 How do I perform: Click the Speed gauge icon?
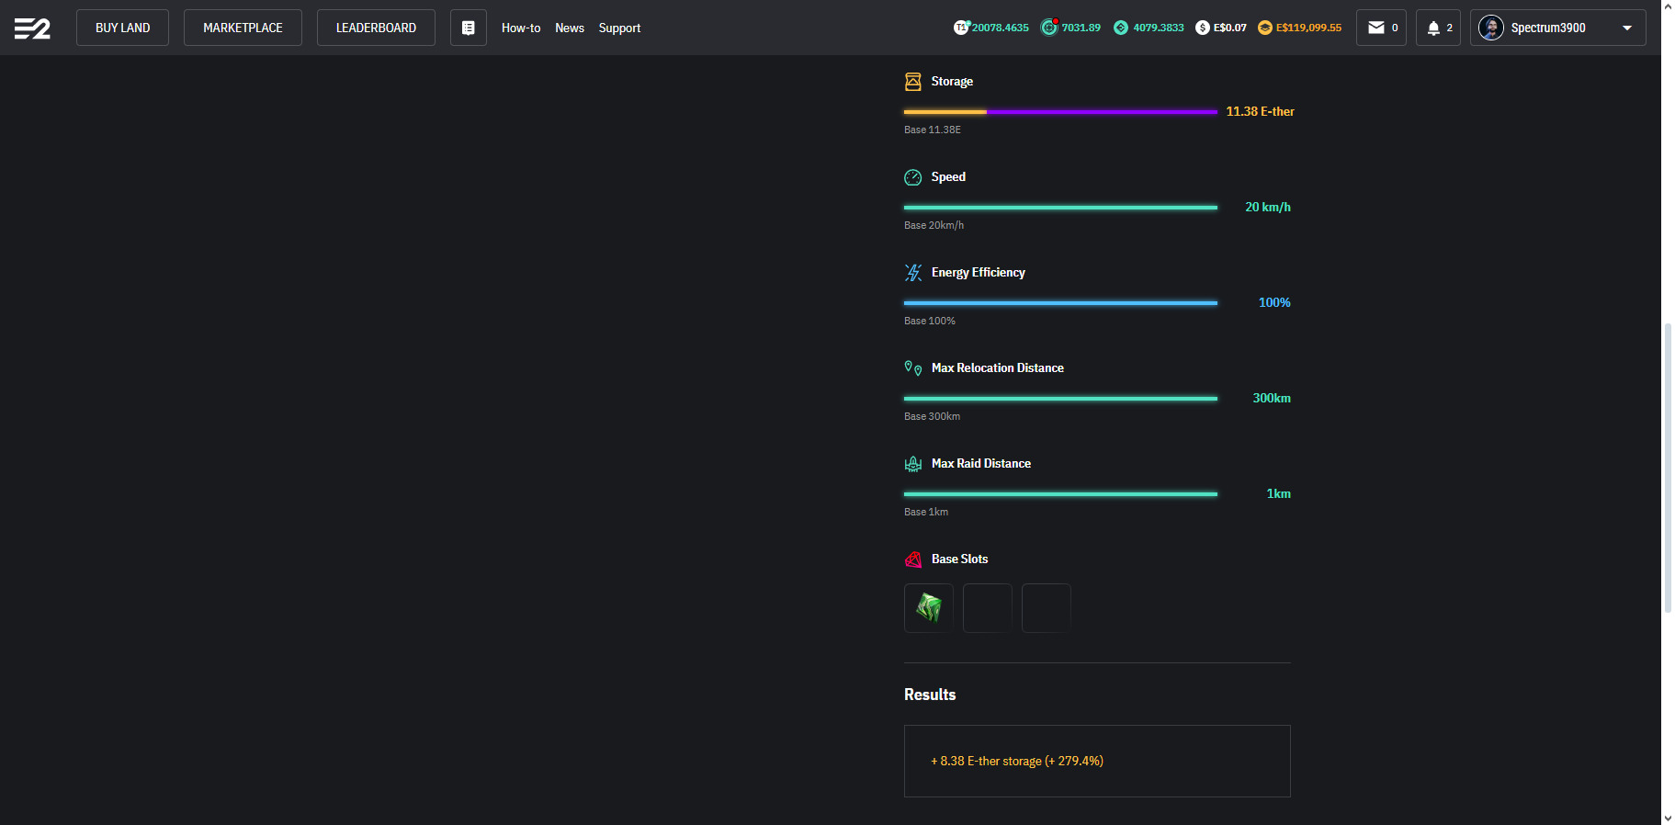(912, 177)
